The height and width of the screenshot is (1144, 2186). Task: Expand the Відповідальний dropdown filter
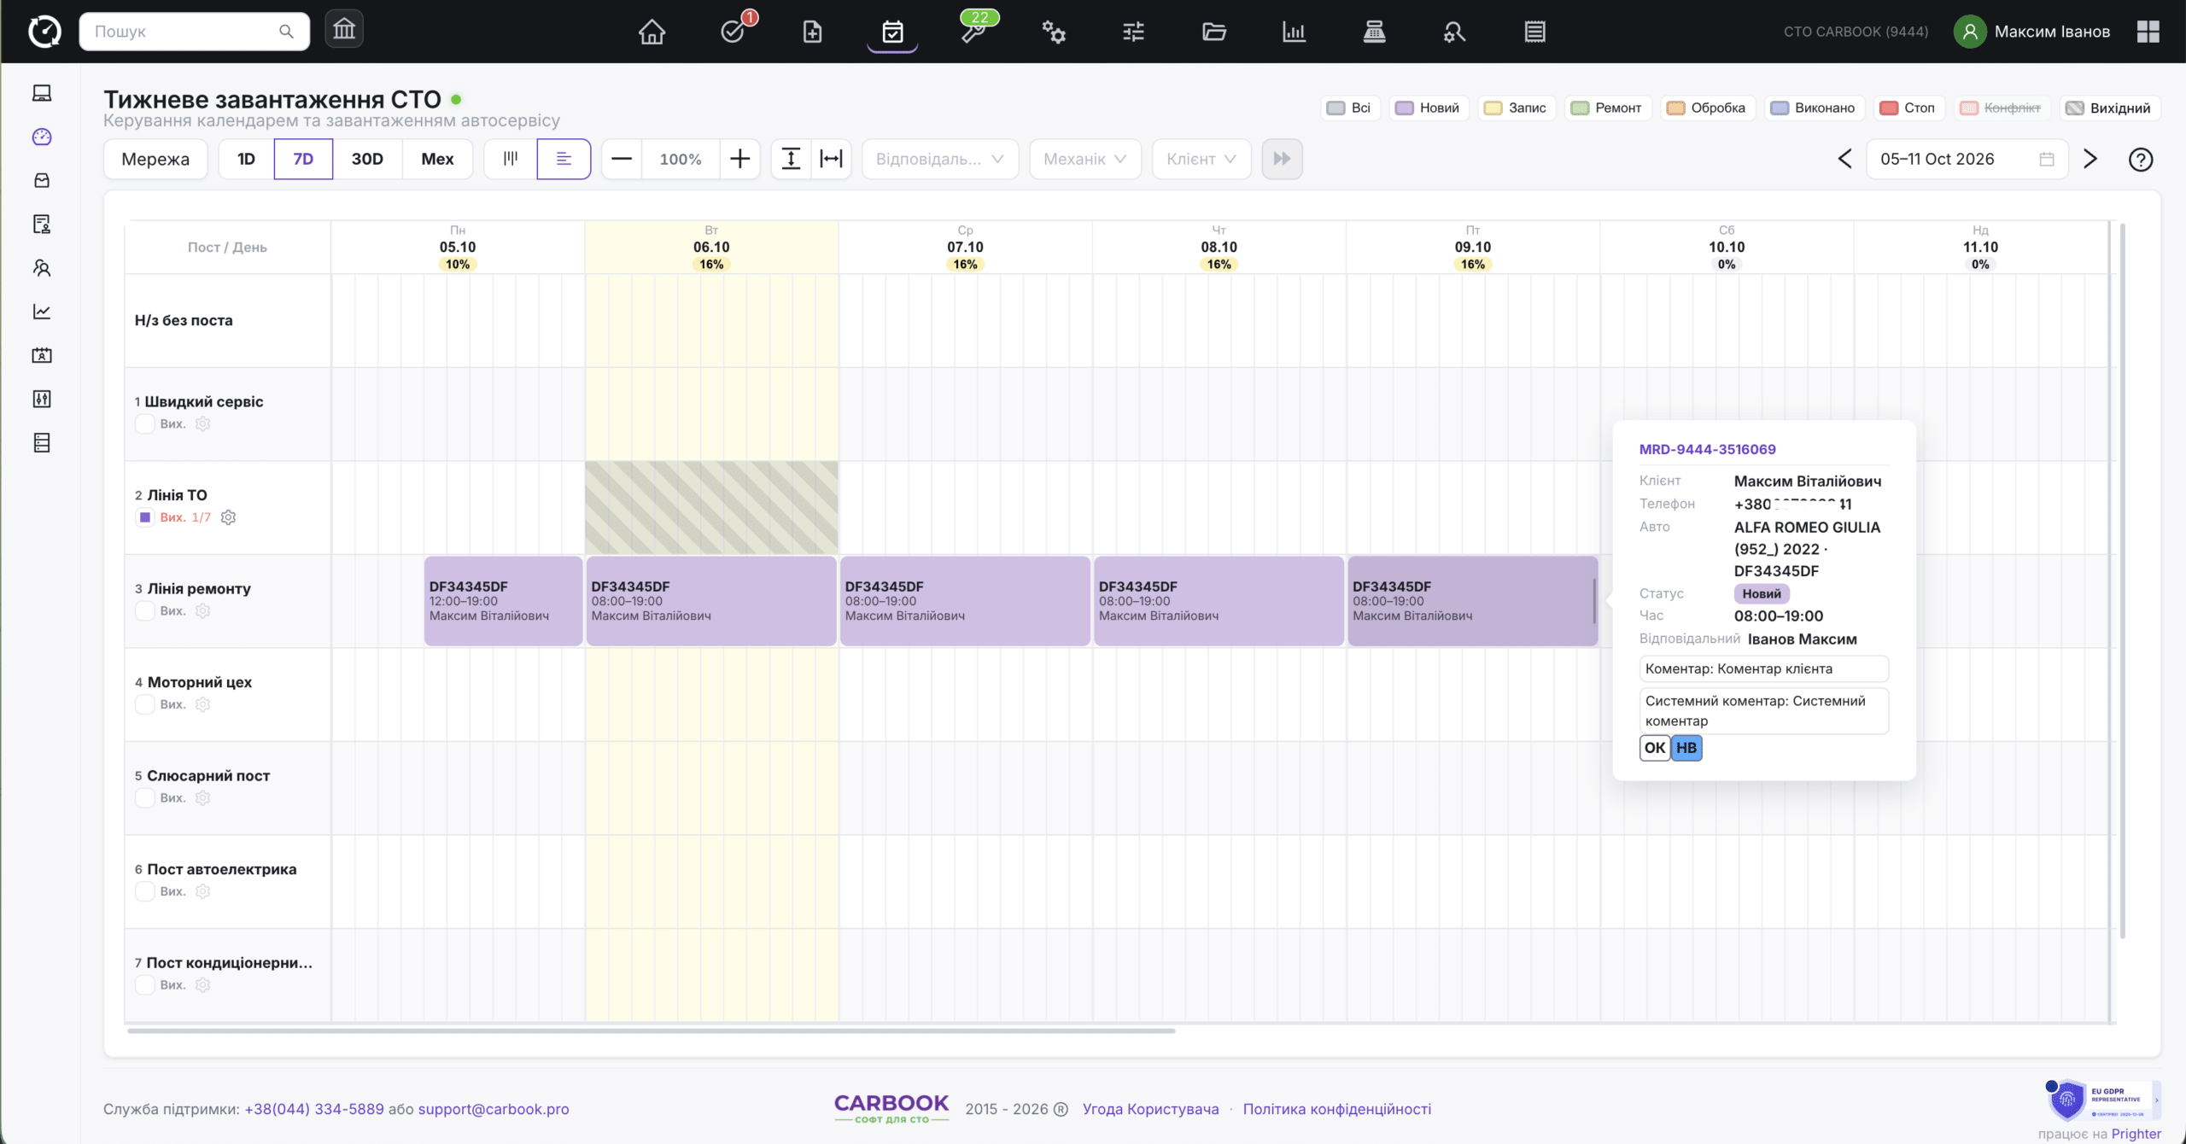coord(939,159)
